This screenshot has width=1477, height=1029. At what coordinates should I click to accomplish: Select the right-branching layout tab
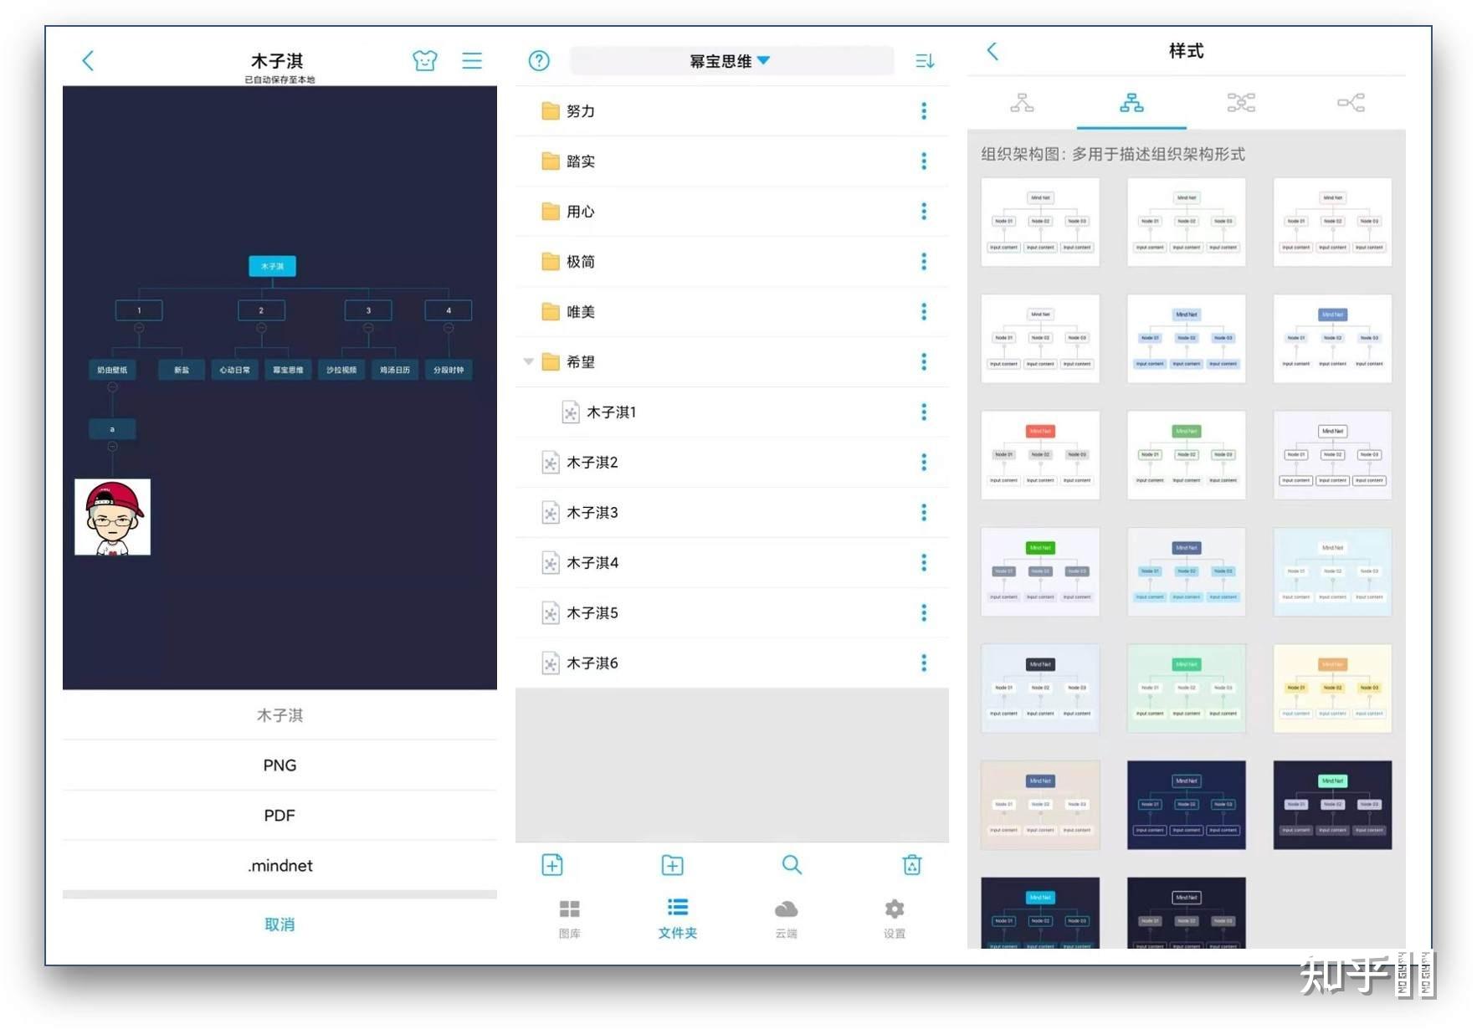pyautogui.click(x=1351, y=103)
